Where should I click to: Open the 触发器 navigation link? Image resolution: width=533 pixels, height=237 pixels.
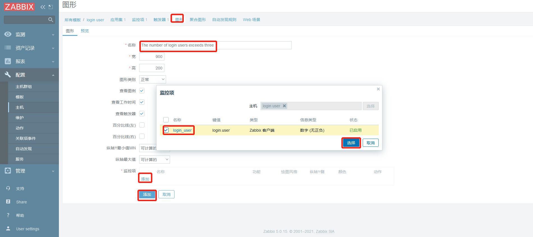coord(160,20)
